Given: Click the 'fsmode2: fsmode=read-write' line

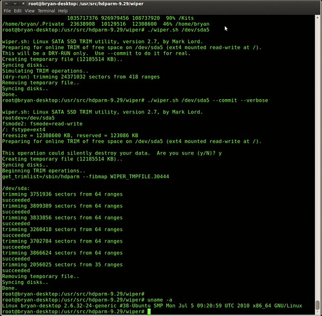Looking at the screenshot, I should coord(43,124).
